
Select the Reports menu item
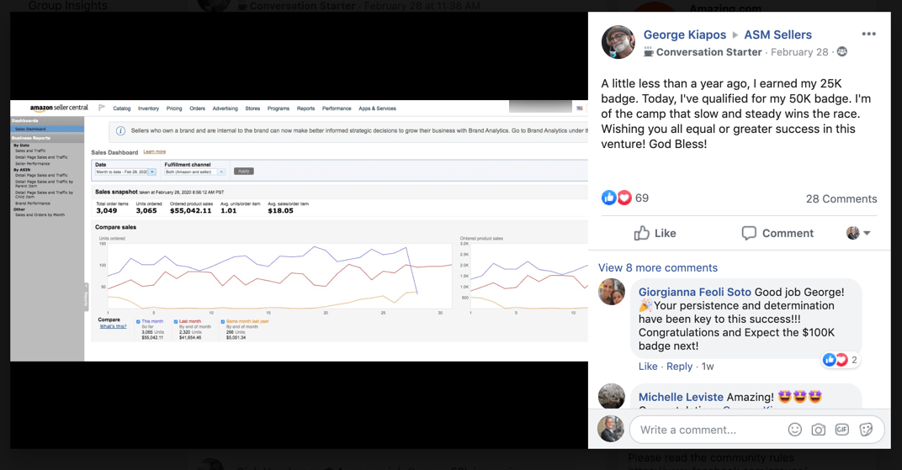[x=305, y=108]
